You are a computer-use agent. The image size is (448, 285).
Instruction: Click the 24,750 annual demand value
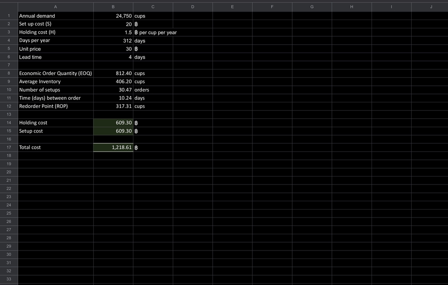click(113, 16)
